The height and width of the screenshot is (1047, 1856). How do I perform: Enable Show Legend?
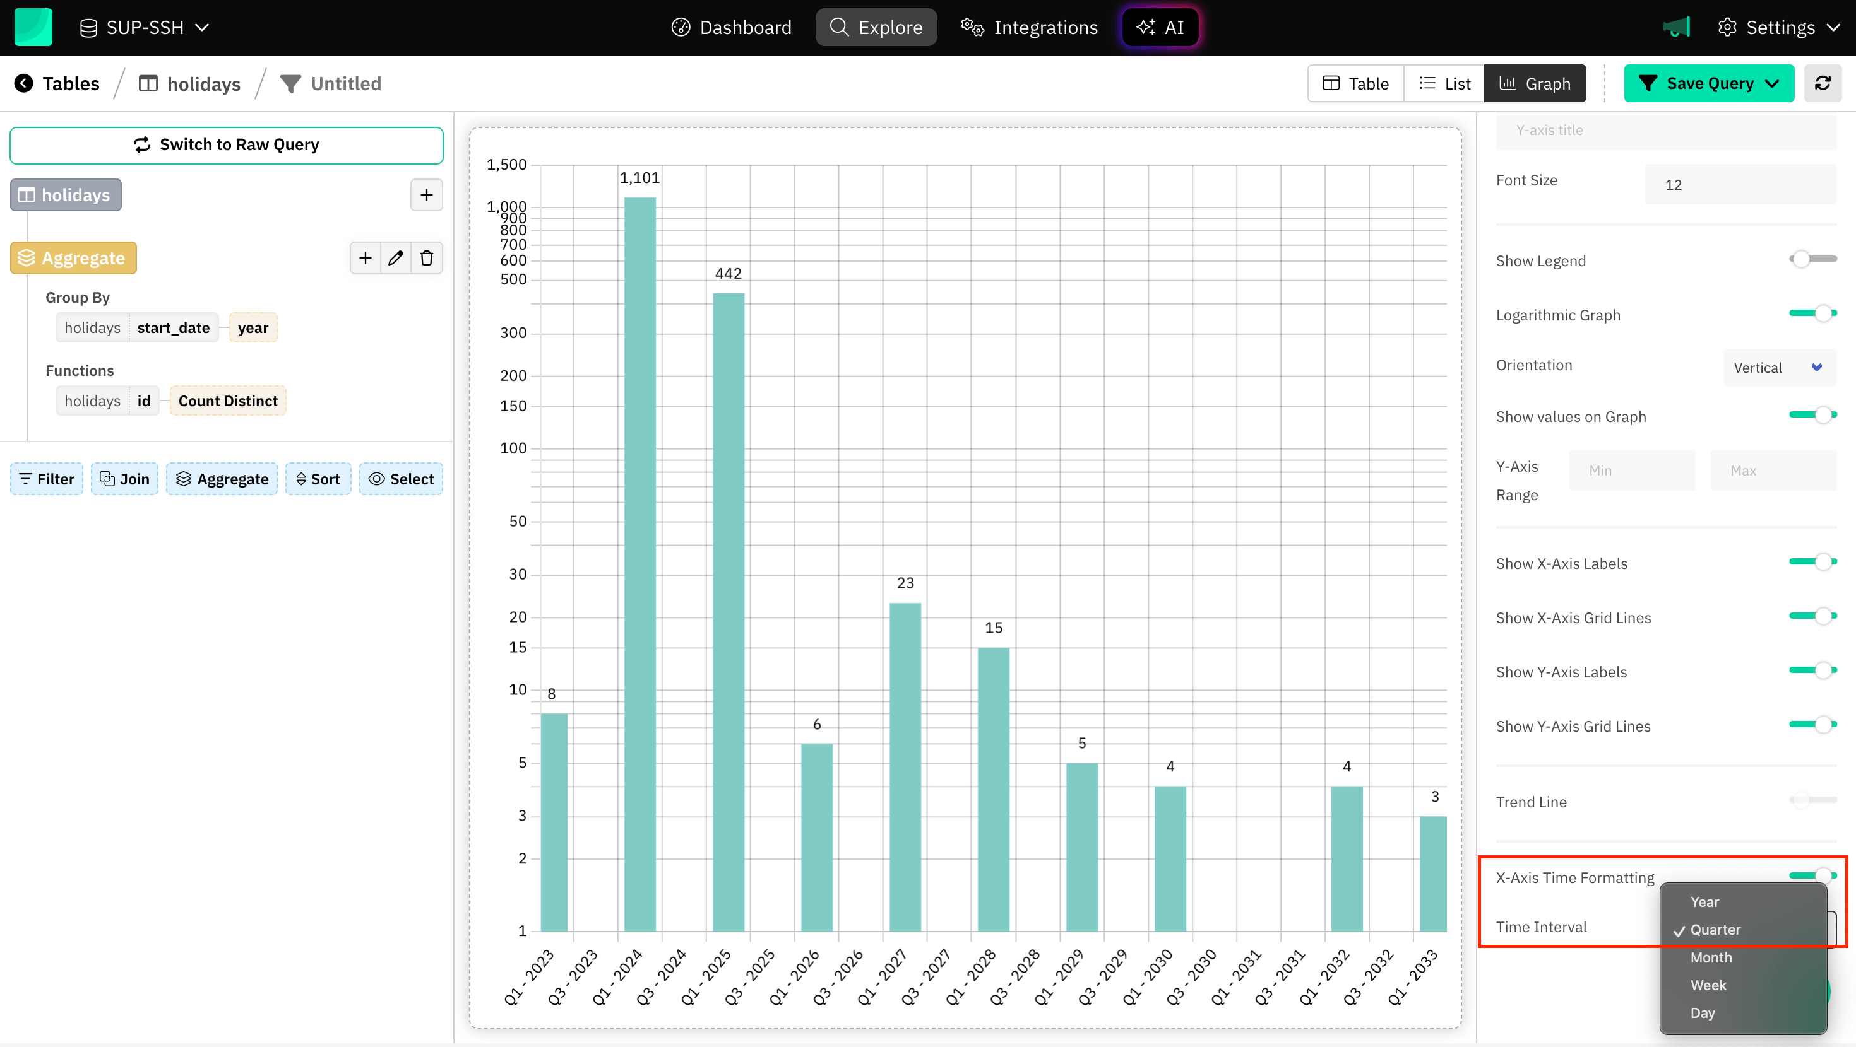tap(1800, 259)
